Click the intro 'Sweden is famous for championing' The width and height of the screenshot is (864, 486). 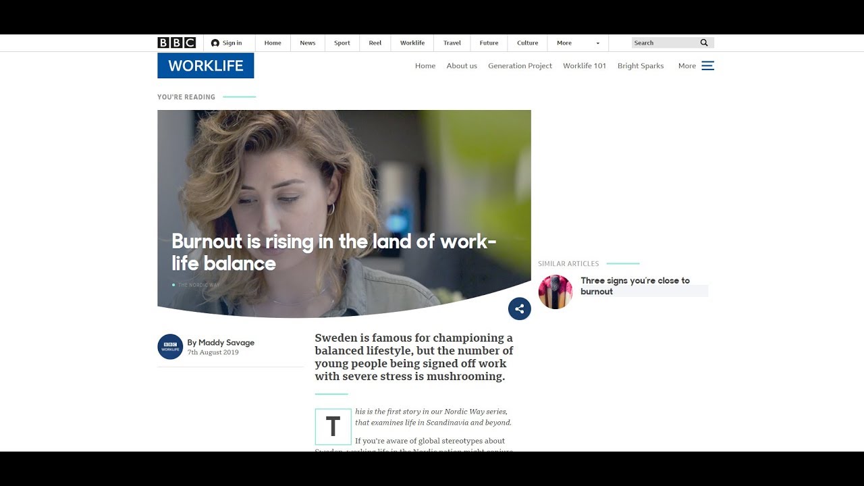[414, 357]
